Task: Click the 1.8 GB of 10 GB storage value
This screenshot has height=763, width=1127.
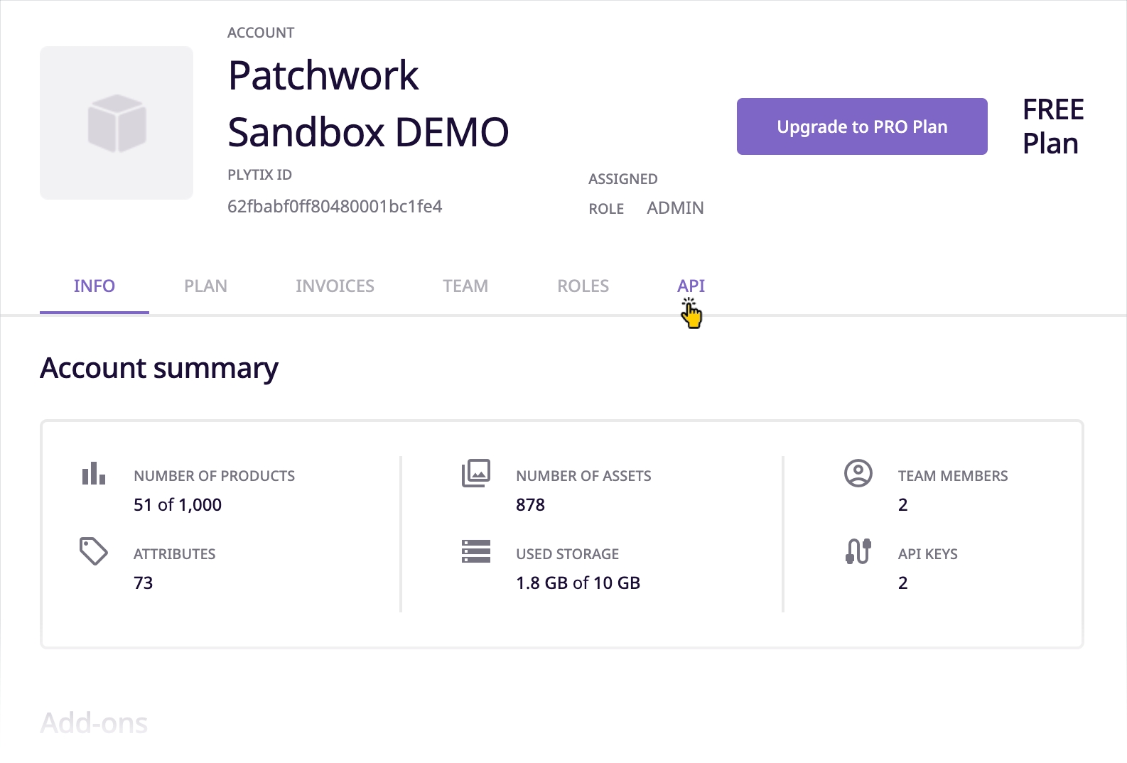Action: [x=578, y=583]
